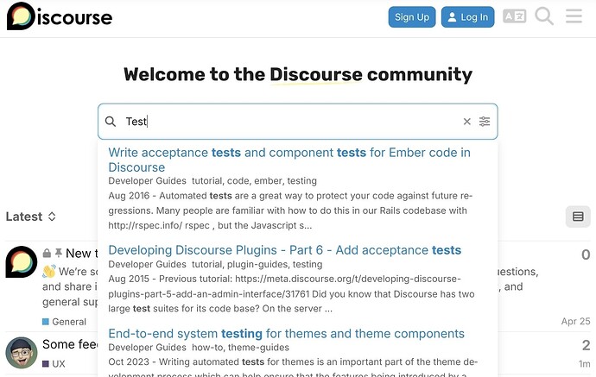Open the Discourse avatar on pinned topic
Image resolution: width=596 pixels, height=377 pixels.
22,262
